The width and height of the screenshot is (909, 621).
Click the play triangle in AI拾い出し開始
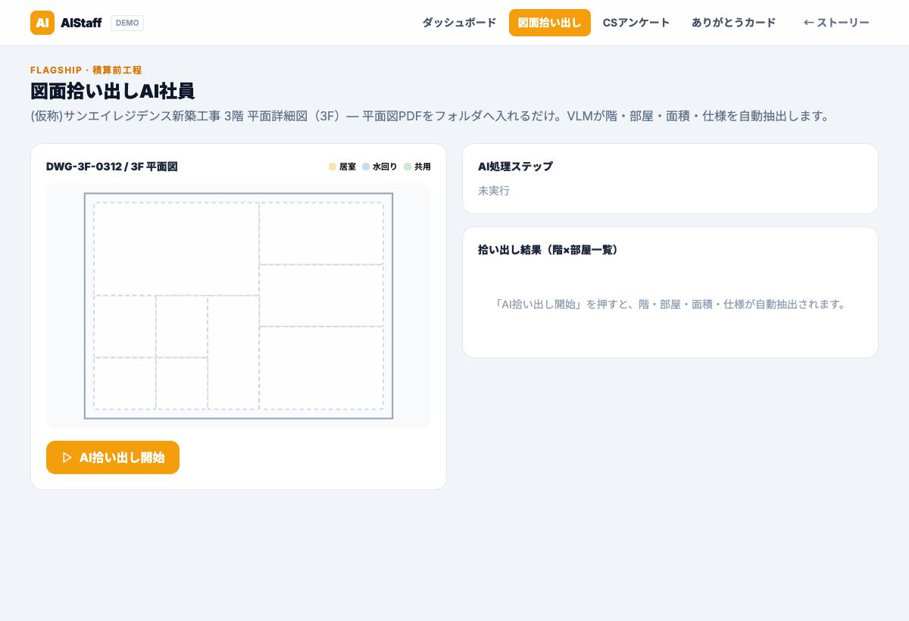coord(67,457)
